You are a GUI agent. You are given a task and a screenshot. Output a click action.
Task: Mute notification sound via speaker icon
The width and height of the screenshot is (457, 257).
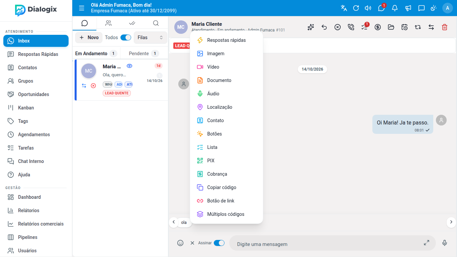(x=368, y=8)
